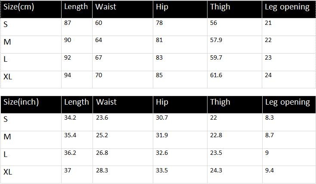Click the Size(cm) header cell
The height and width of the screenshot is (184, 316).
click(19, 7)
